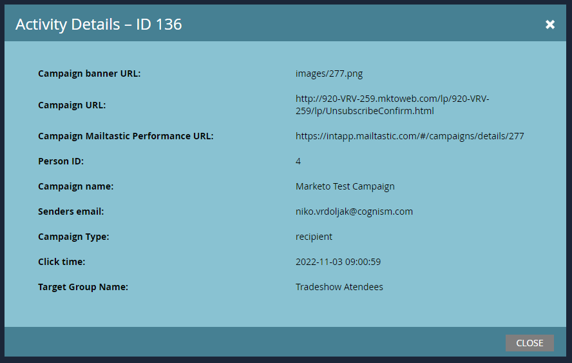
Task: Click the Activity Details – ID 136 title
Action: (99, 25)
